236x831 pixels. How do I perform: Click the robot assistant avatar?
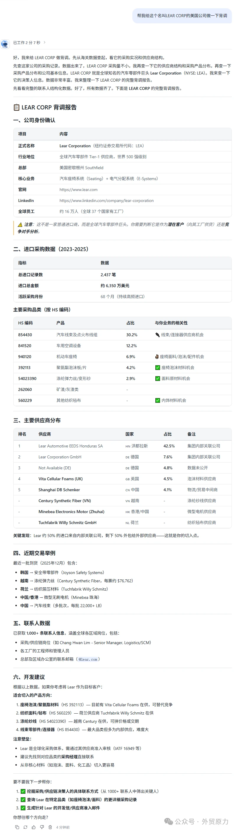point(5,43)
